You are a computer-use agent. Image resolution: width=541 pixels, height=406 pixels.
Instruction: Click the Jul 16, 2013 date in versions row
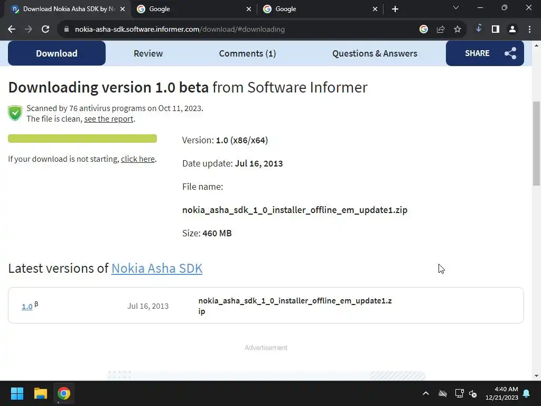pyautogui.click(x=148, y=306)
